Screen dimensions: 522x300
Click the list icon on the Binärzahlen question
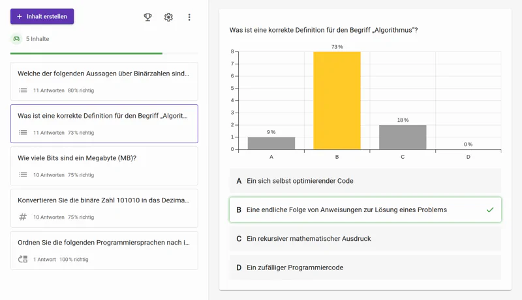click(x=23, y=90)
